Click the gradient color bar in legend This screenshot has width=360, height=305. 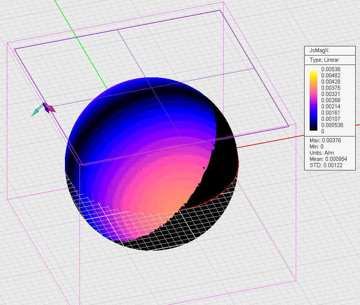[x=313, y=100]
